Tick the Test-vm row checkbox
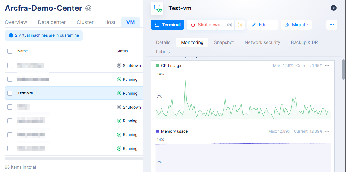Screen dimensions: 346x172 tap(10, 93)
